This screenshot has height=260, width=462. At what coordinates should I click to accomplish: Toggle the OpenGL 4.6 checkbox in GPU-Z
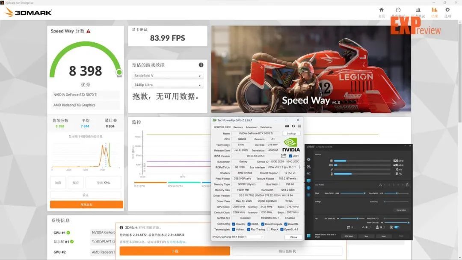[281, 229]
